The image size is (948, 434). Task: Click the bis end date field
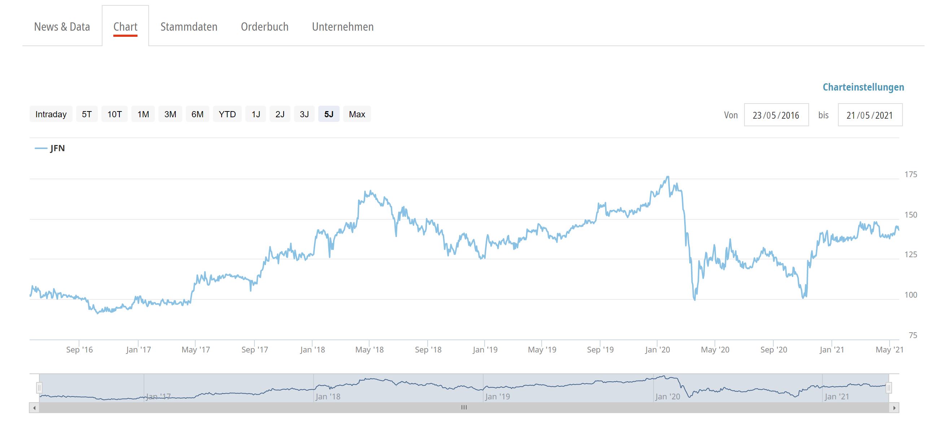[870, 115]
